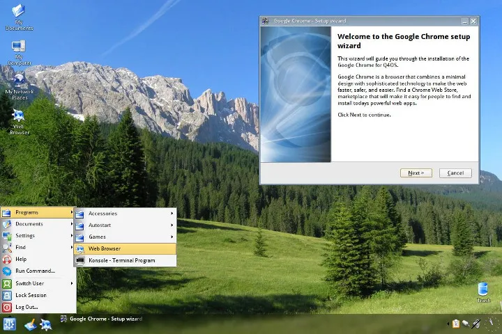Click the Games folder icon
This screenshot has width=502, height=334.
[x=80, y=237]
